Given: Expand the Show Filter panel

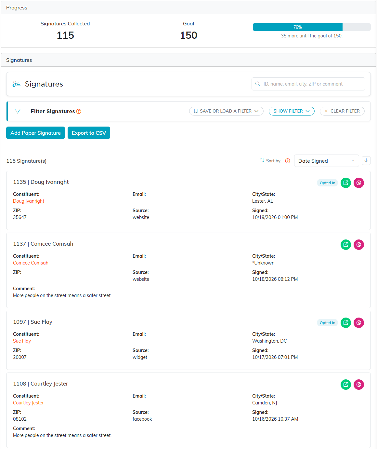Looking at the screenshot, I should [292, 111].
